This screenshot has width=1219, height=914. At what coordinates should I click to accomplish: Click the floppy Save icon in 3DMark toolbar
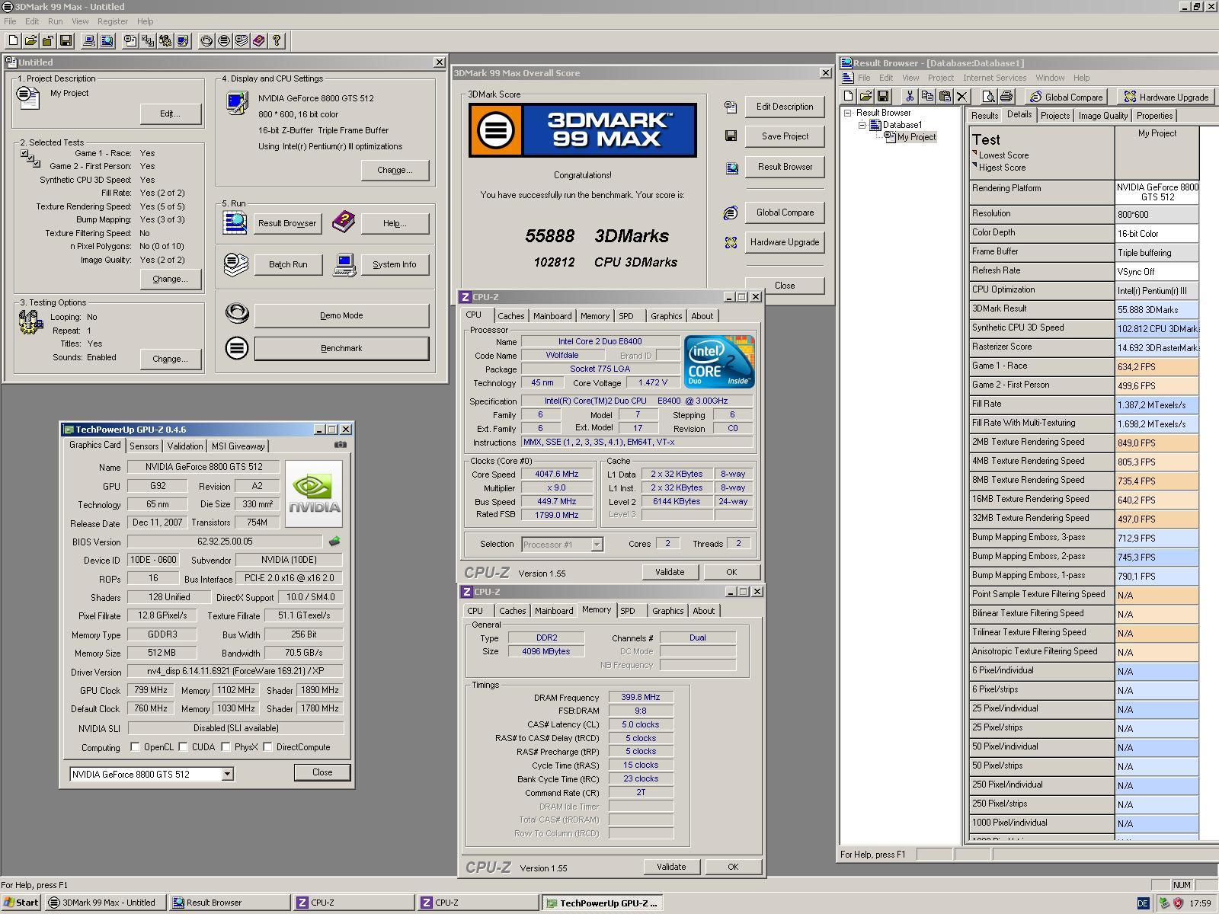tap(66, 41)
